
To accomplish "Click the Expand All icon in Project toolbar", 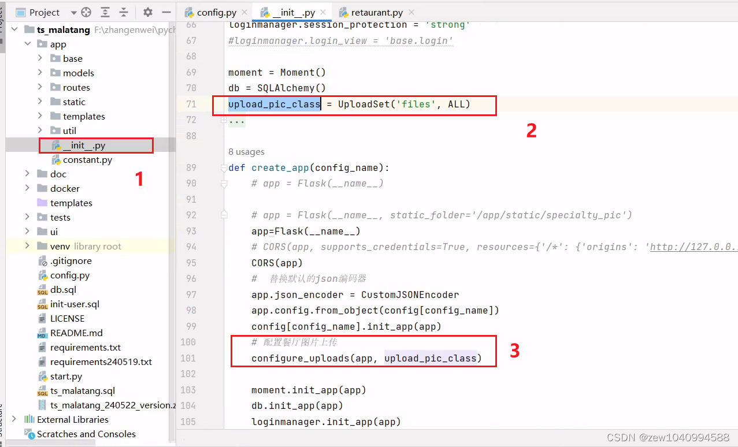I will tap(105, 12).
